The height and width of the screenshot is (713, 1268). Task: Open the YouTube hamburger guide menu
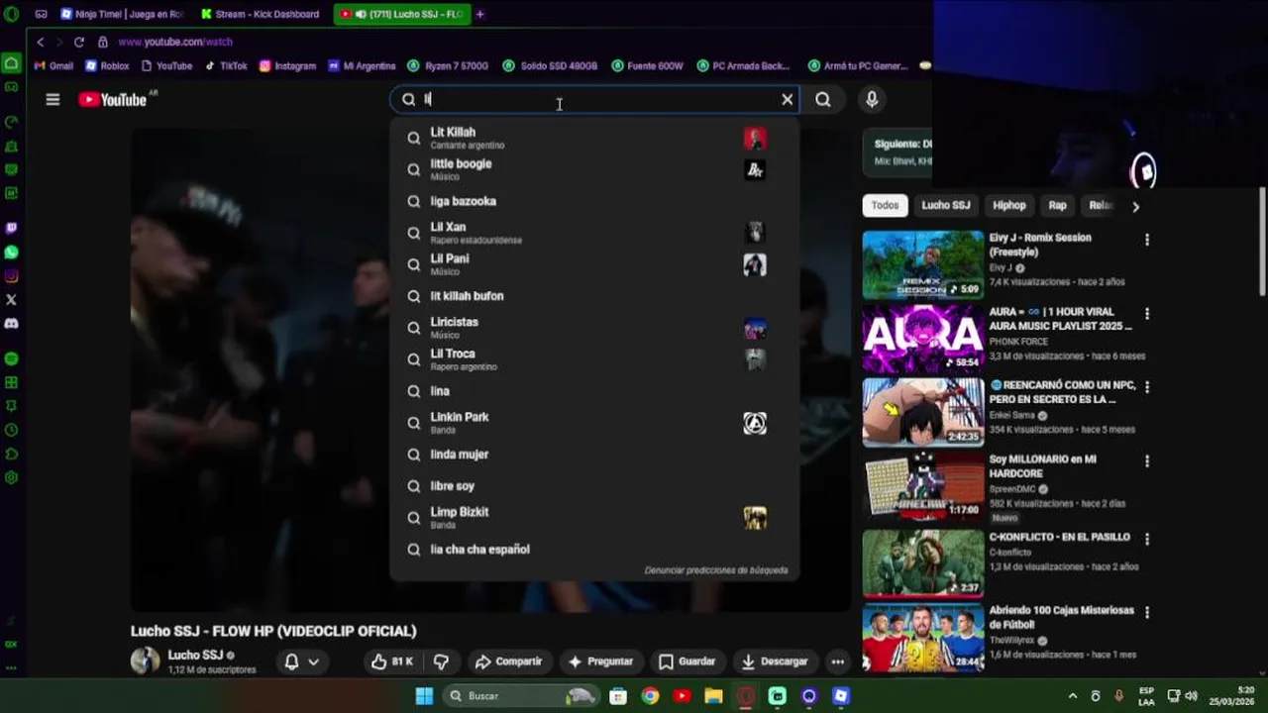click(x=53, y=99)
